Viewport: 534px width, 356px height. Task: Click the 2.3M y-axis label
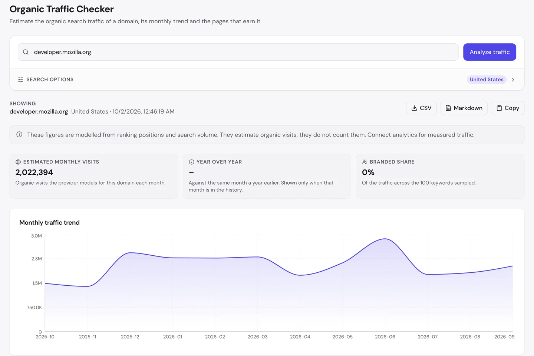point(36,259)
